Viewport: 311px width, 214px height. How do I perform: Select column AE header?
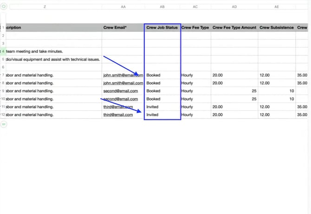[x=277, y=7]
